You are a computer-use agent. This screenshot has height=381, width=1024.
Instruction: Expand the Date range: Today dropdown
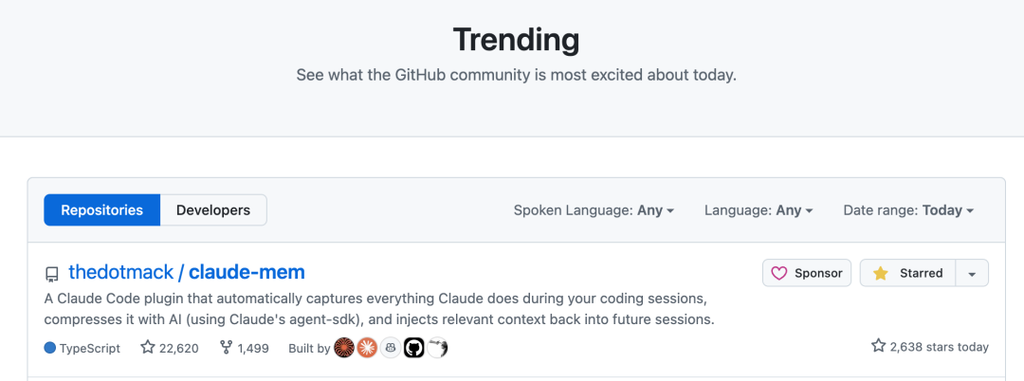pos(908,210)
